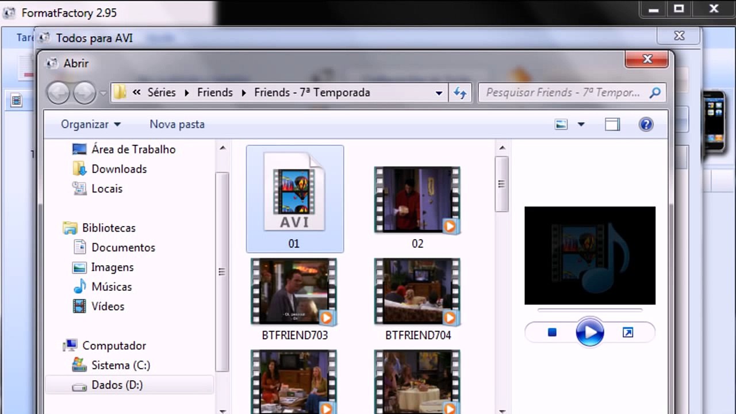
Task: Click the file list scrollbar thumb
Action: tap(502, 184)
